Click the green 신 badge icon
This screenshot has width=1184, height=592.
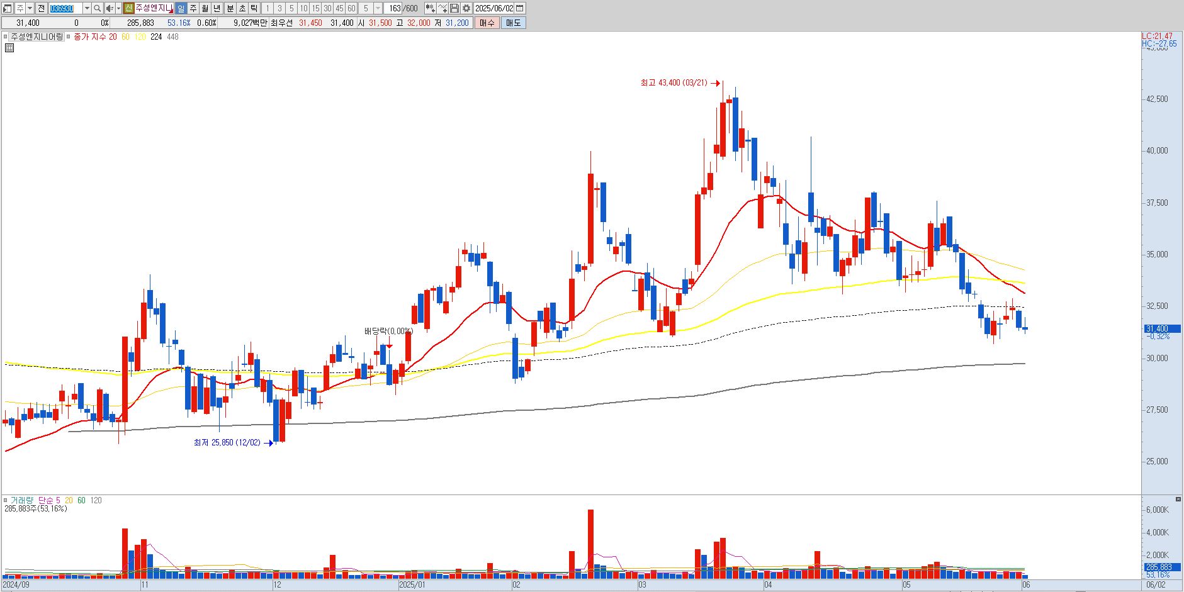click(128, 8)
